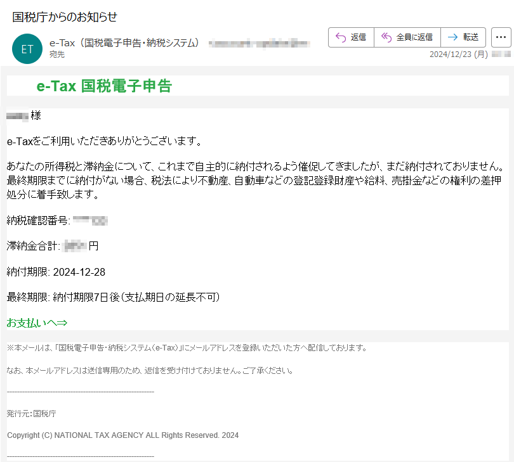Click the e-Tax 国税電子申告 green header

coord(104,86)
